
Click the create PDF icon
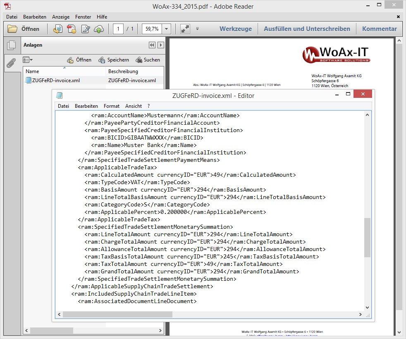[72, 29]
